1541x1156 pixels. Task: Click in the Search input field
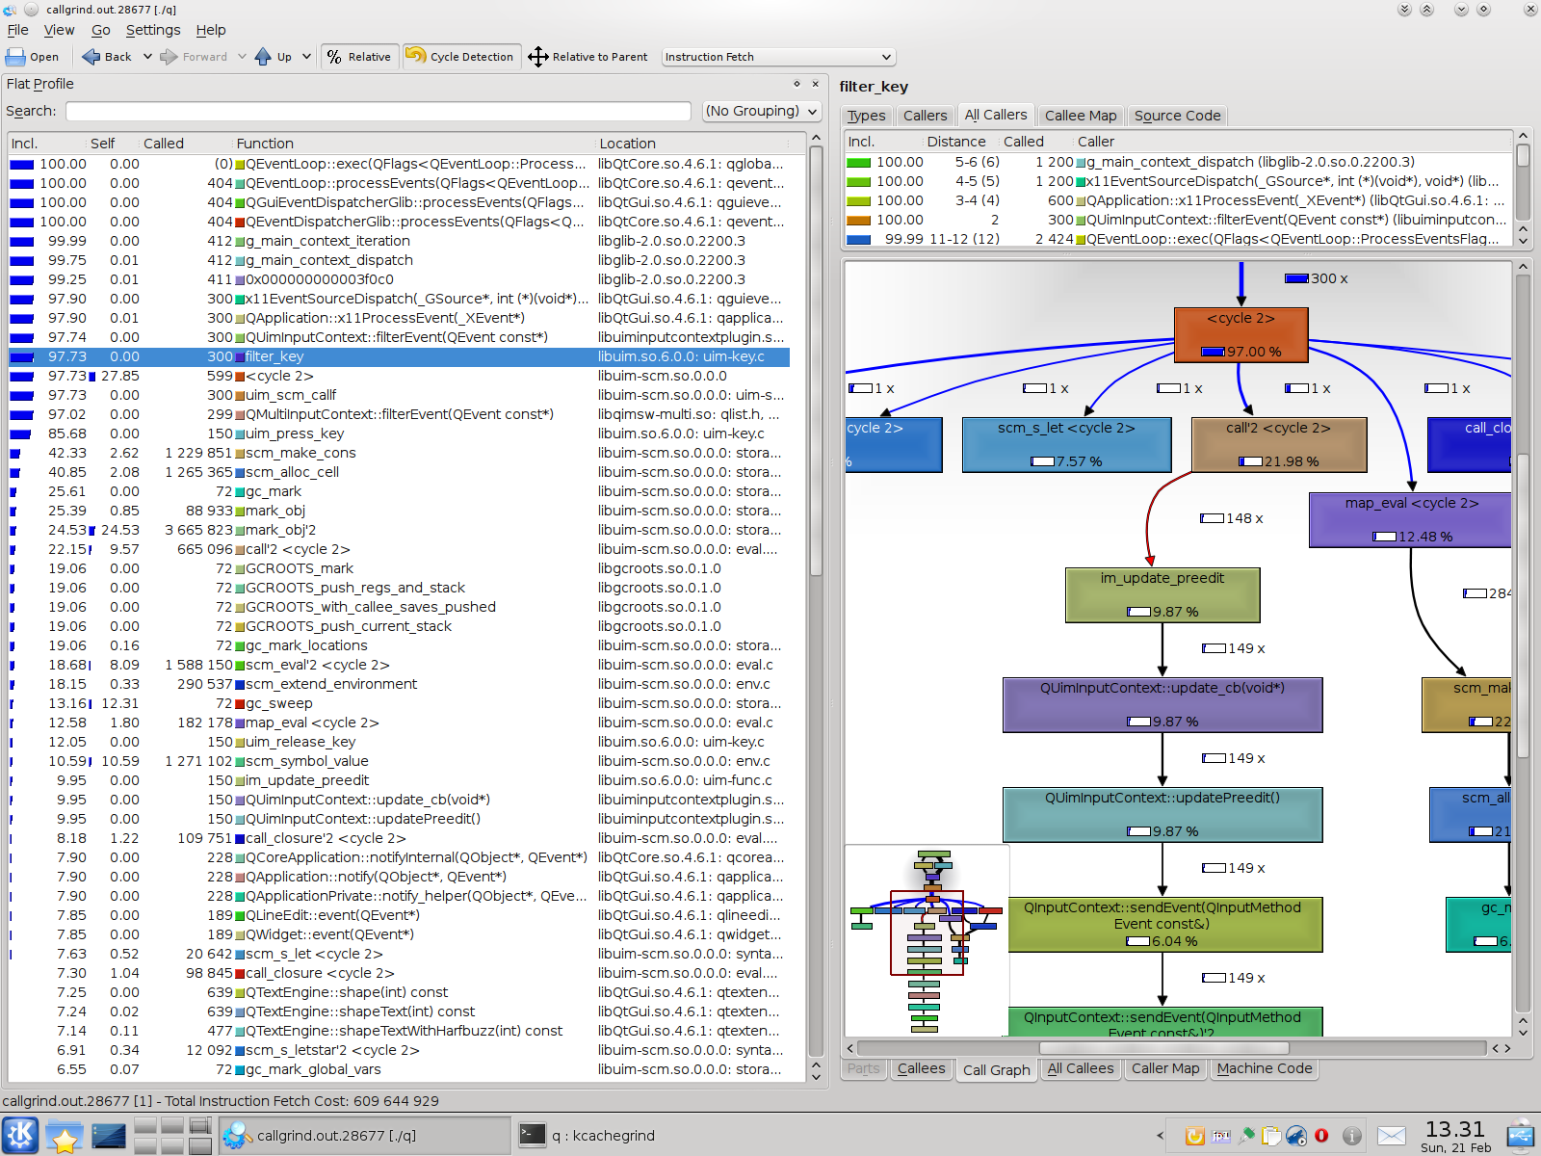click(378, 112)
